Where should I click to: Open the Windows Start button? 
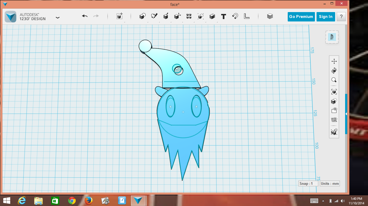7,200
